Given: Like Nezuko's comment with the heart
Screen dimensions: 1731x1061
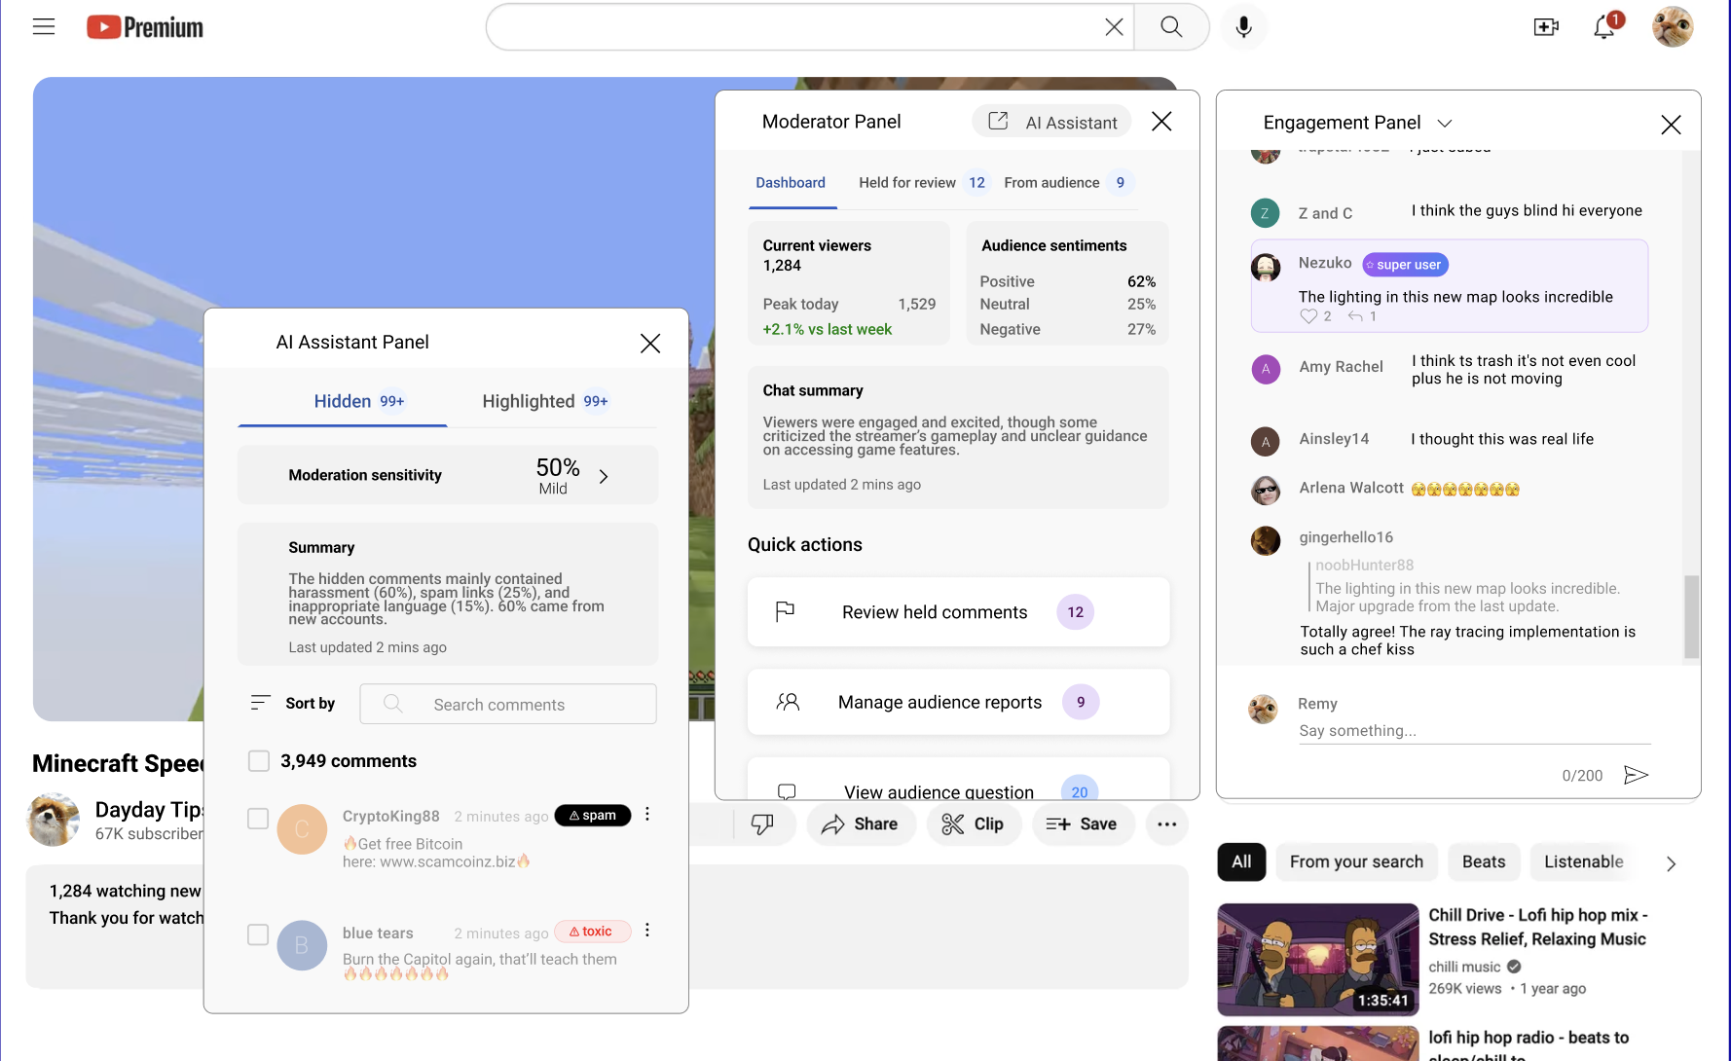Looking at the screenshot, I should [x=1308, y=316].
